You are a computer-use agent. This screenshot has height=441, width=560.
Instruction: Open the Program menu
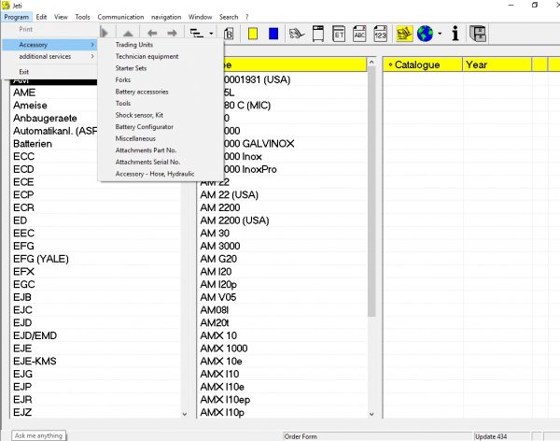coord(17,17)
